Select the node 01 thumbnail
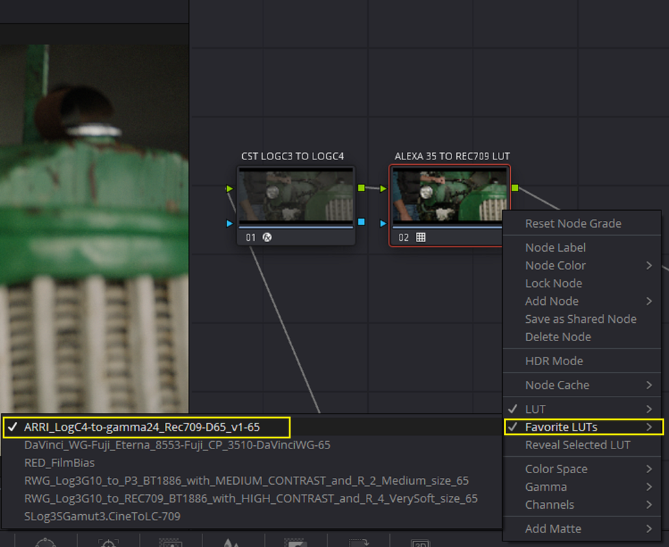669x547 pixels. tap(296, 196)
